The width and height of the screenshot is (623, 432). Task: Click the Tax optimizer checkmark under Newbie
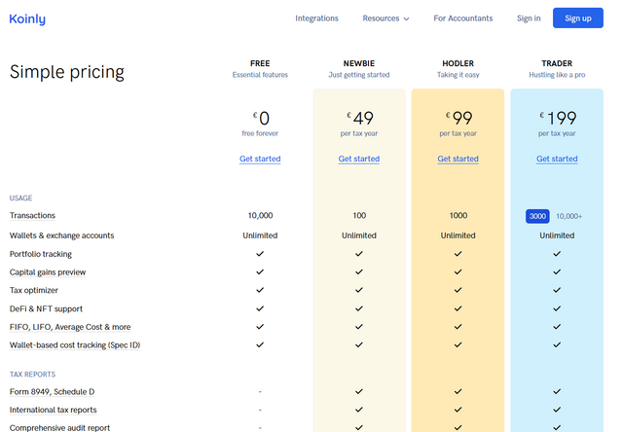coord(359,290)
